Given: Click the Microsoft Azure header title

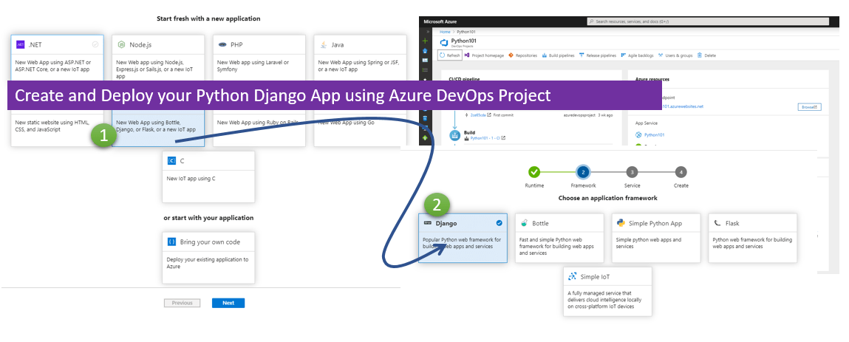Looking at the screenshot, I should tap(440, 21).
